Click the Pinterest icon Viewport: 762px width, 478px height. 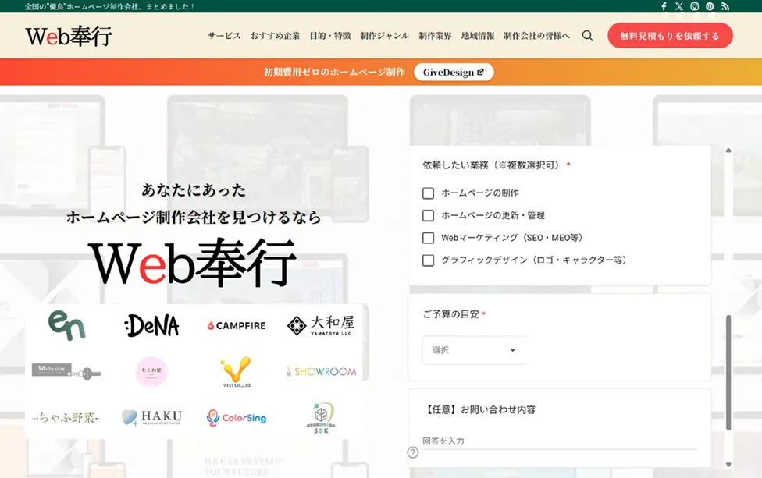tap(710, 6)
